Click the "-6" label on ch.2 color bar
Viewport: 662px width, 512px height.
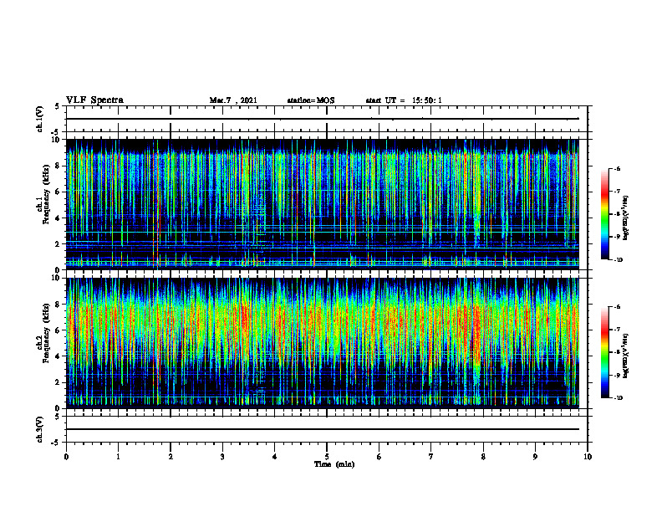pyautogui.click(x=617, y=307)
